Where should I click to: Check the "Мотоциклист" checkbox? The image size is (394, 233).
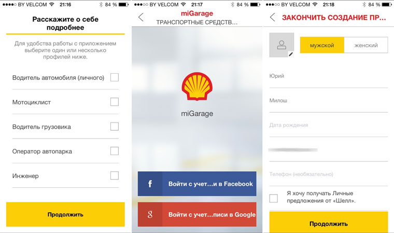[115, 102]
